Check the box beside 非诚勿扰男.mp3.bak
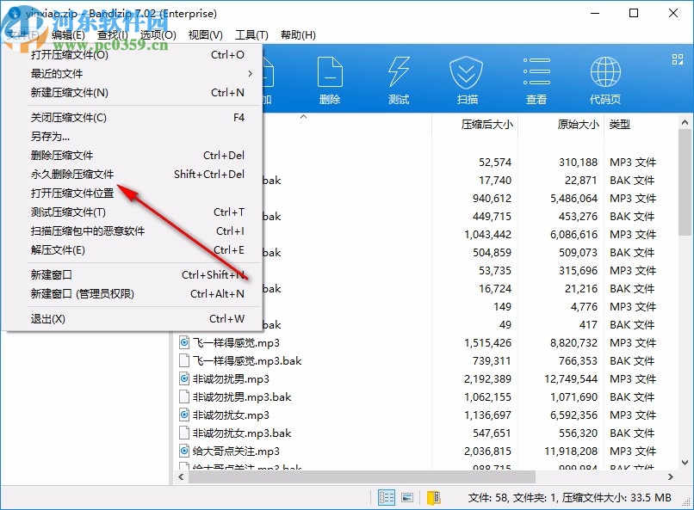The width and height of the screenshot is (694, 510). [x=183, y=397]
